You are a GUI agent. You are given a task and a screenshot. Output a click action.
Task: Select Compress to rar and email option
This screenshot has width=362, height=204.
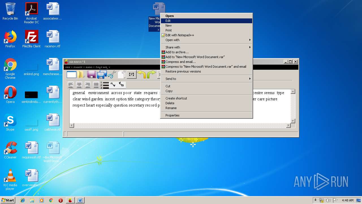coord(206,67)
